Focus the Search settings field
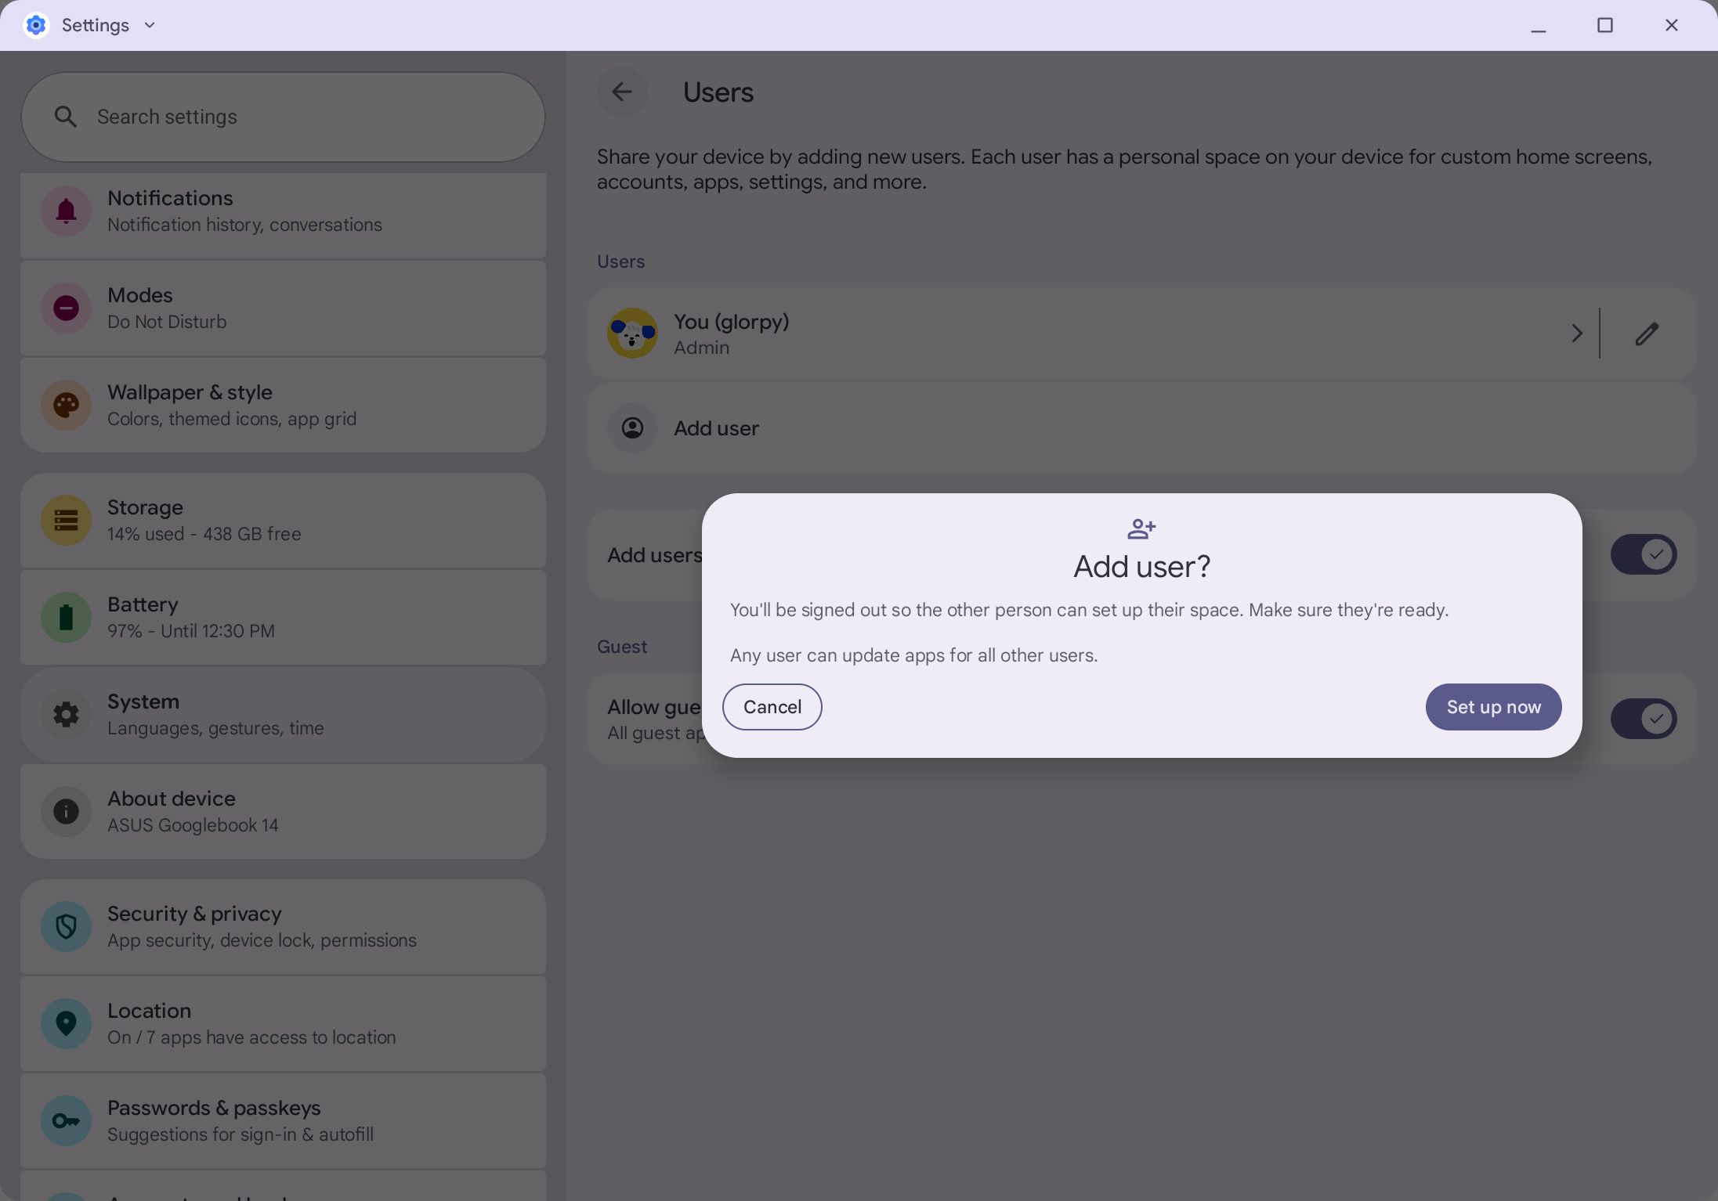The width and height of the screenshot is (1718, 1201). 283,117
